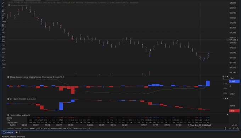
Task: Open the America/New_York timezone dropdown
Action: (x=61, y=128)
